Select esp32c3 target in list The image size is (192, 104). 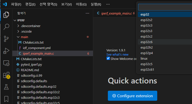(x=165, y=26)
